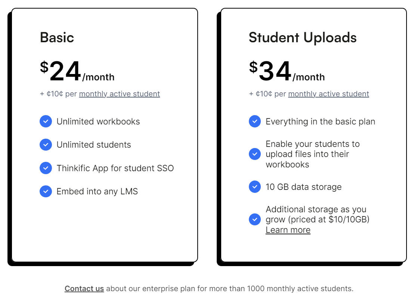Image resolution: width=414 pixels, height=299 pixels.
Task: Open the Contact us link for enterprise plans
Action: coord(84,289)
